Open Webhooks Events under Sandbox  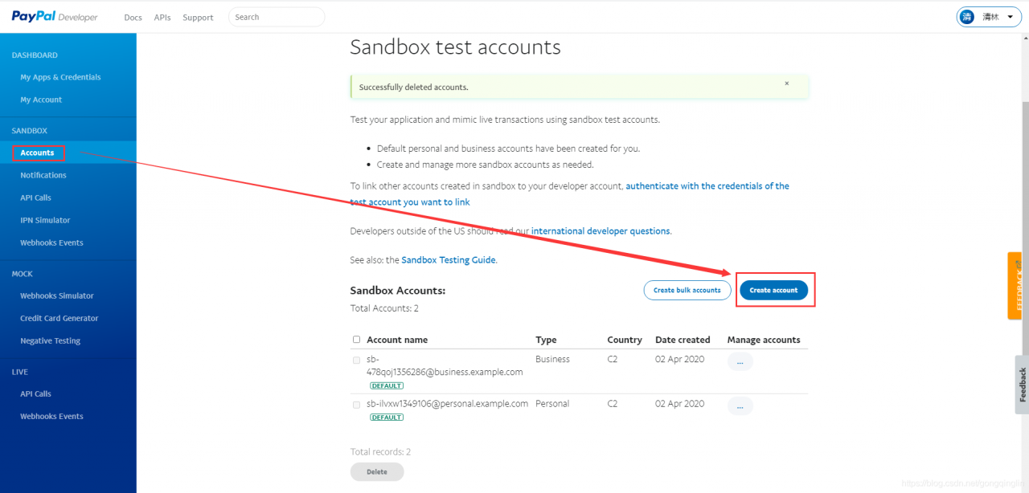(x=51, y=242)
